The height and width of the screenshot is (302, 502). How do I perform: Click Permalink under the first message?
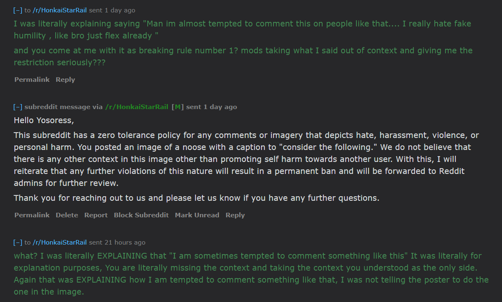tap(32, 79)
